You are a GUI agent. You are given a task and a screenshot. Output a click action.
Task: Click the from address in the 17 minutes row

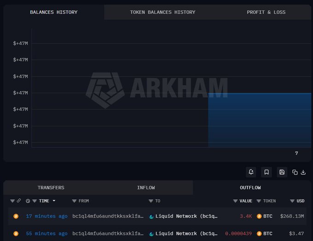pos(108,216)
